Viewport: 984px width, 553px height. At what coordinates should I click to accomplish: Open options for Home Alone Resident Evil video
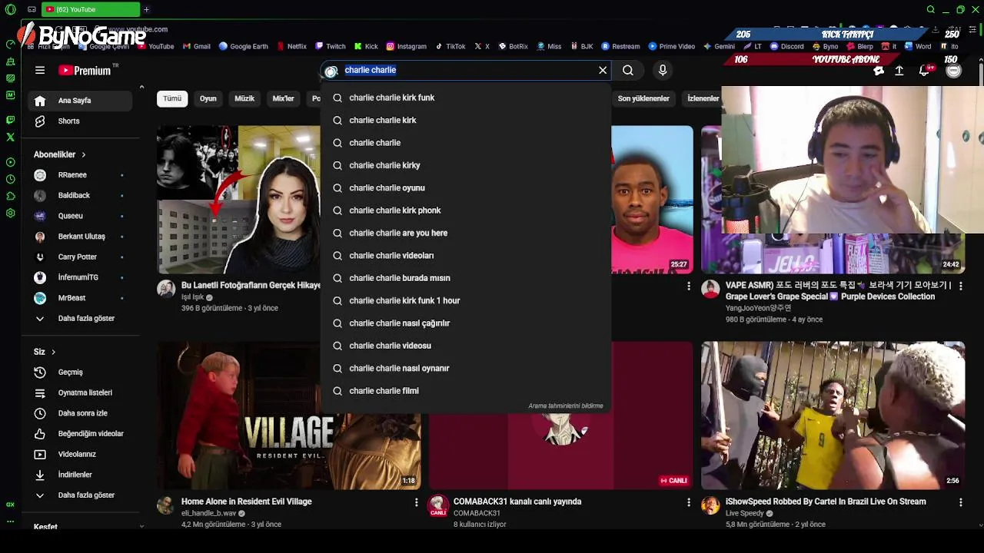click(417, 502)
